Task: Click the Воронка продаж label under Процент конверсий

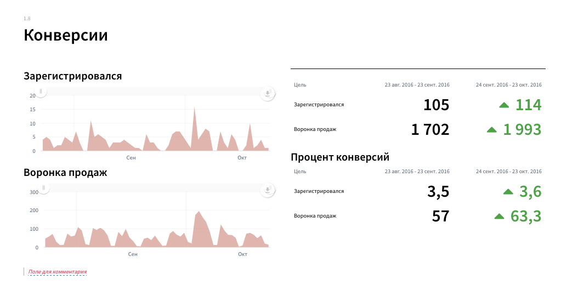Action: [x=315, y=216]
